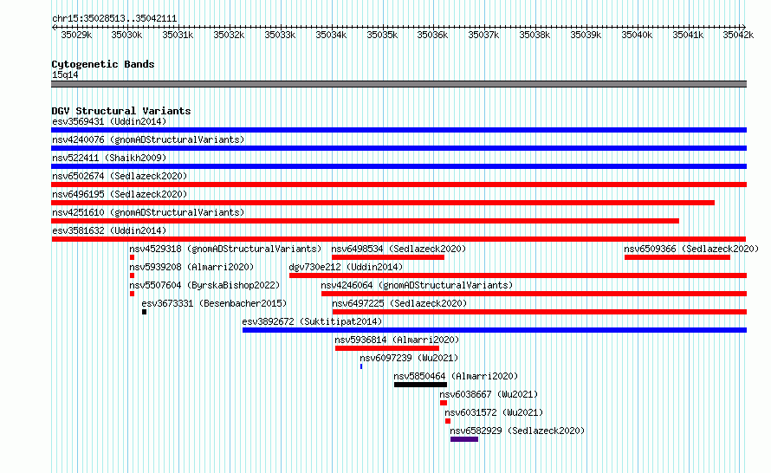This screenshot has height=473, width=771.
Task: Select the esv3581632 (Uddin2014) label
Action: tap(109, 230)
